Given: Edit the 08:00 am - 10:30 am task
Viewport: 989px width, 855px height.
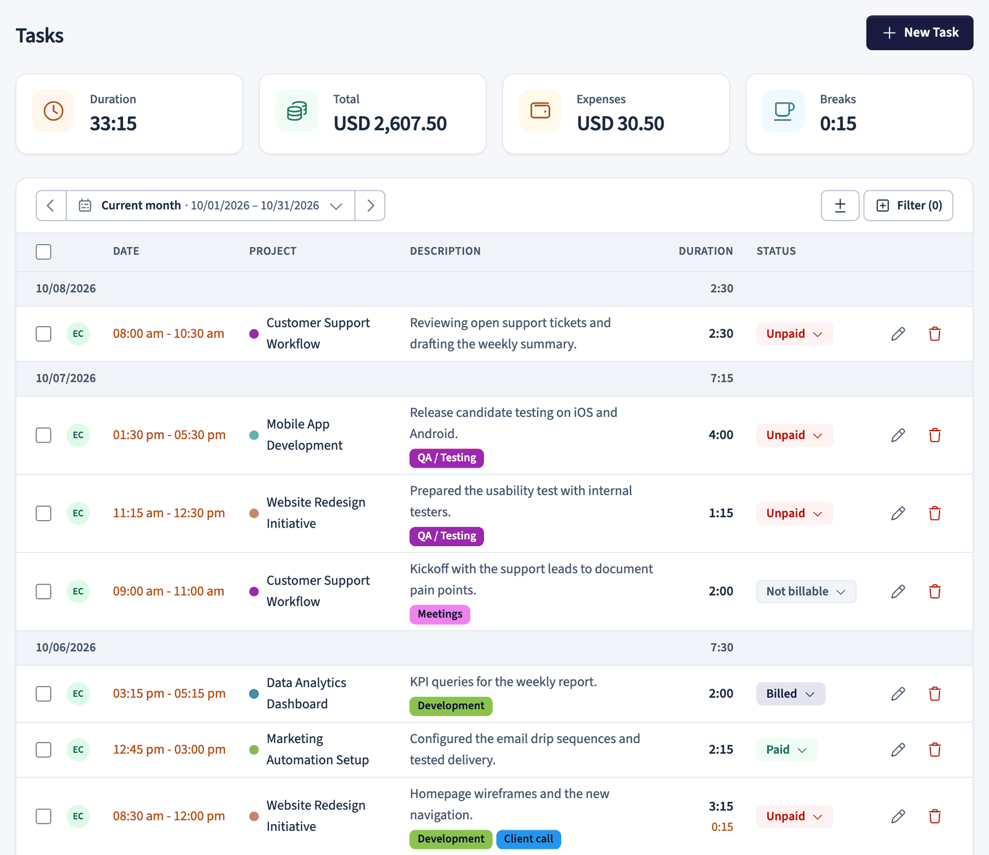Looking at the screenshot, I should 898,334.
